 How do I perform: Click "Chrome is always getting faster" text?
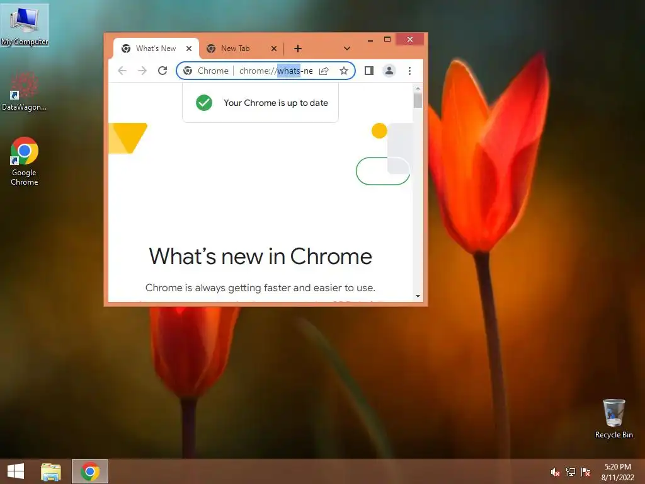[260, 287]
